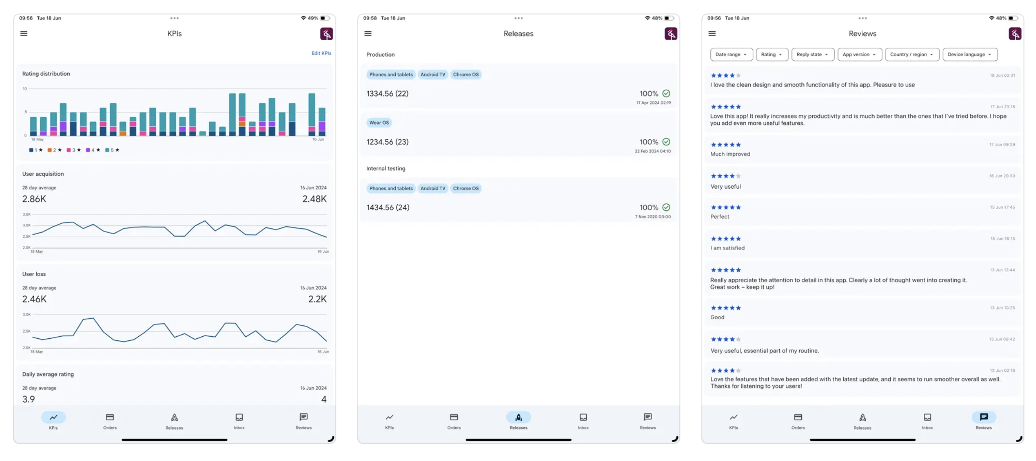1036x461 pixels.
Task: Click 1 star legend color swatch
Action: click(31, 150)
